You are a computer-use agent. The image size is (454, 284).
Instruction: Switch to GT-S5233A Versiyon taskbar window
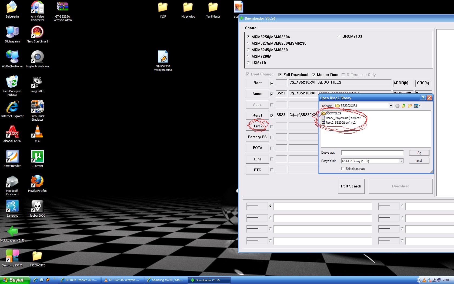pyautogui.click(x=123, y=280)
